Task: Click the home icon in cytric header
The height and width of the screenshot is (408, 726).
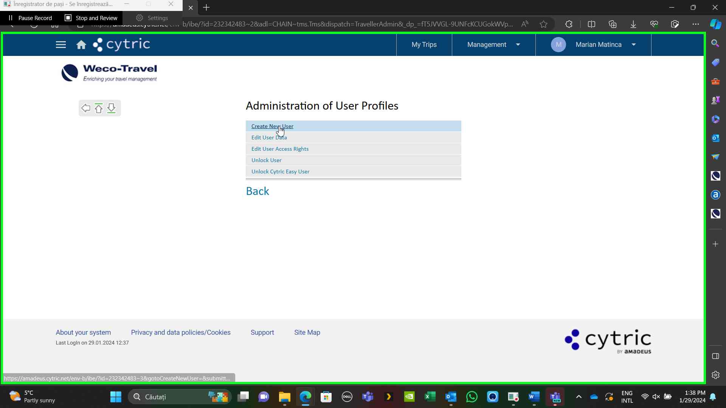Action: tap(81, 45)
